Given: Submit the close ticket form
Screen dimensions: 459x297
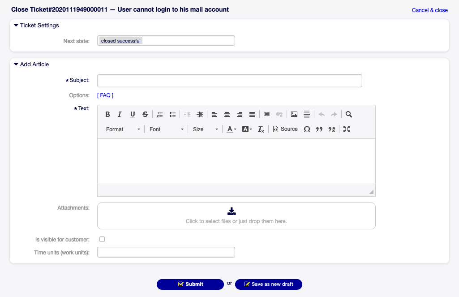Looking at the screenshot, I should [x=190, y=284].
